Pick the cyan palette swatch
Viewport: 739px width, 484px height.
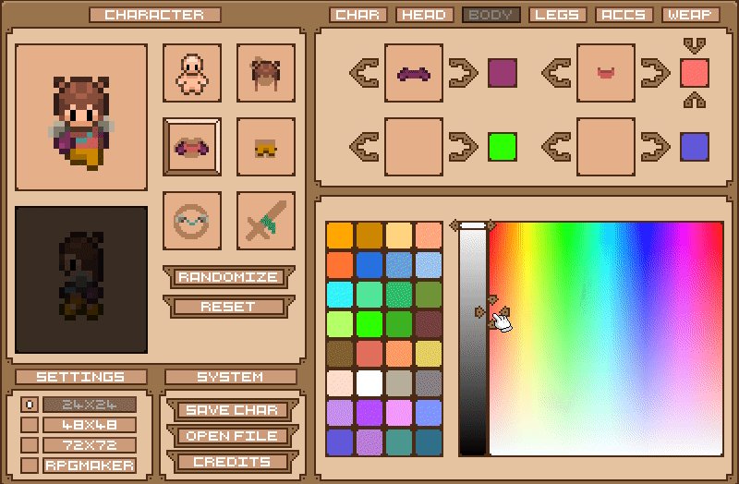[339, 294]
